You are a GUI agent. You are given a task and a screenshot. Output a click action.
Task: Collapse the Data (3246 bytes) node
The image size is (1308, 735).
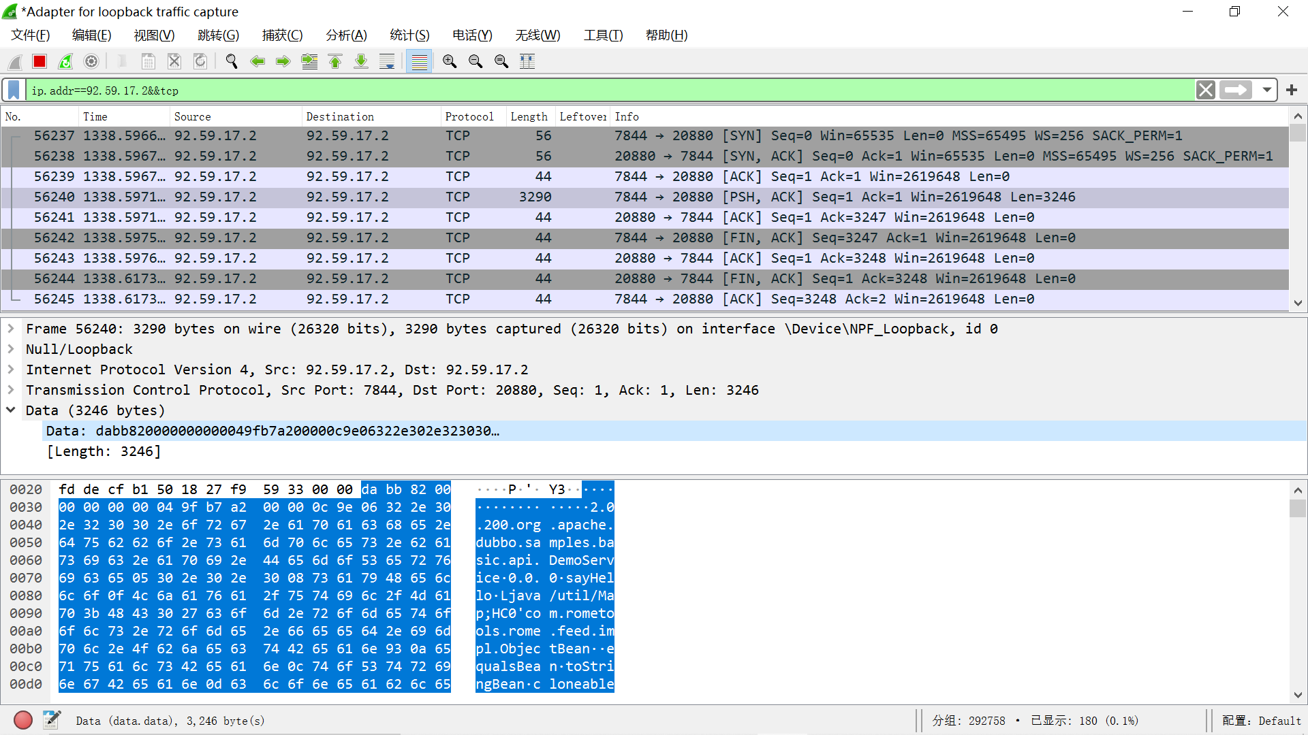11,410
